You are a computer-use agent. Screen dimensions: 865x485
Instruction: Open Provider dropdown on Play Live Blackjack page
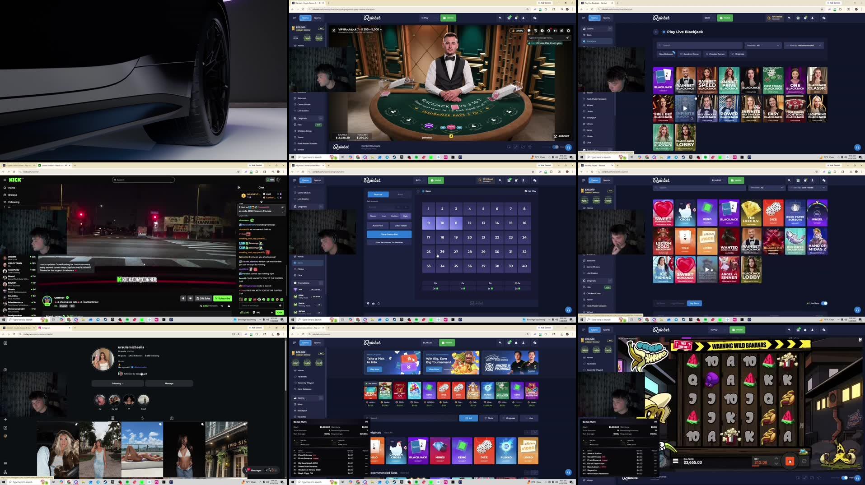pos(763,45)
